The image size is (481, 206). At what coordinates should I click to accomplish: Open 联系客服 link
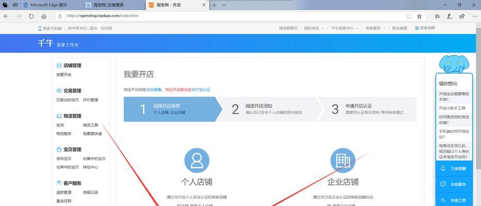coord(399,28)
